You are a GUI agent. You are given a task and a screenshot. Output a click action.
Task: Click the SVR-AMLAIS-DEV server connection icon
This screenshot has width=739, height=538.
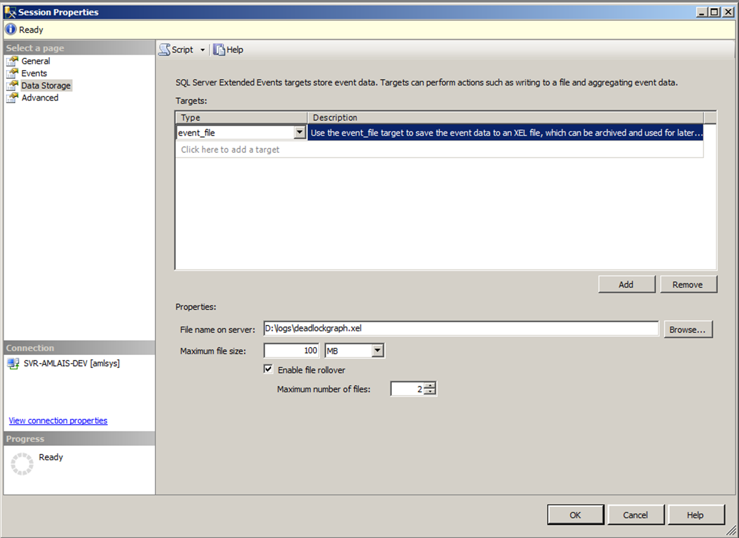13,364
